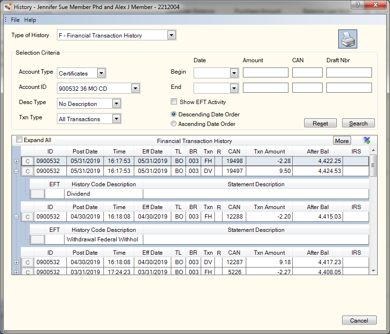Click the C button on CAN 12287 row
Viewport: 390px width, 334px height.
click(28, 262)
